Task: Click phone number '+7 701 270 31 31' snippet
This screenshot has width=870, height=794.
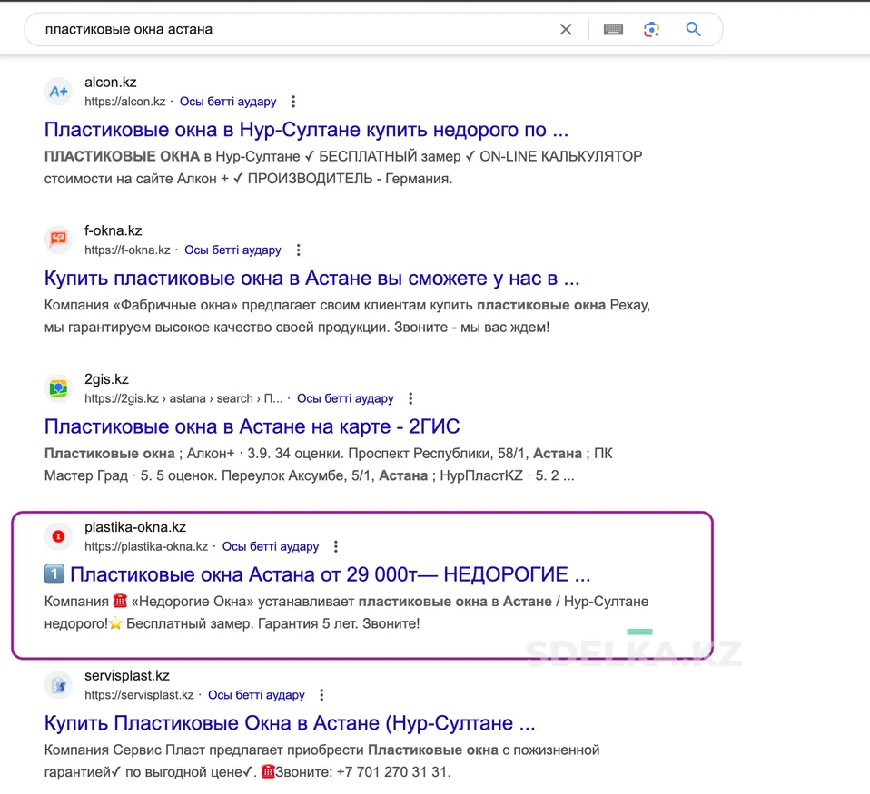Action: click(x=391, y=772)
